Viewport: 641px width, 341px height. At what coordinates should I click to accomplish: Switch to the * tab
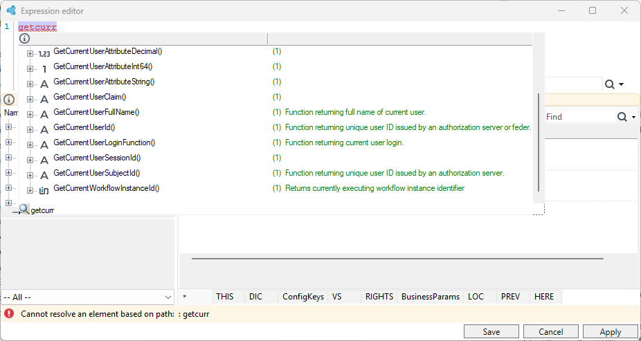195,297
